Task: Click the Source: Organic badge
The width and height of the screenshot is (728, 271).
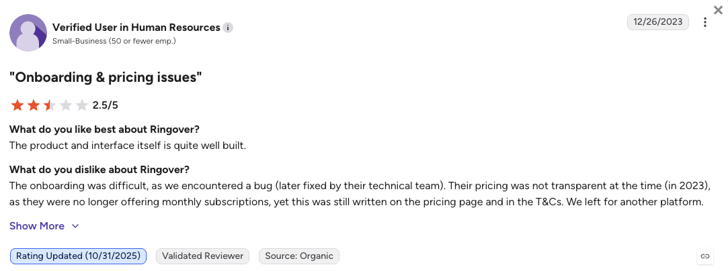Action: (299, 256)
